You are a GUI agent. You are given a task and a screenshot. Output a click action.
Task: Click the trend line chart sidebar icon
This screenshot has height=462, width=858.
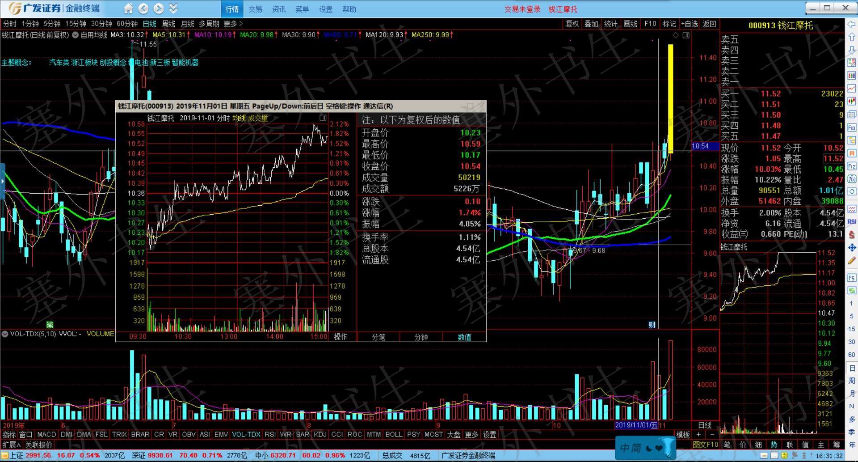coord(852,89)
